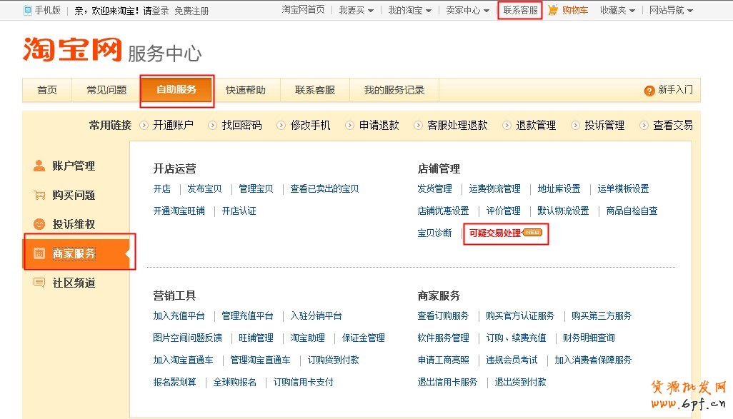The image size is (733, 419).
Task: Select 商家服务 in the sidebar
Action: [x=76, y=253]
